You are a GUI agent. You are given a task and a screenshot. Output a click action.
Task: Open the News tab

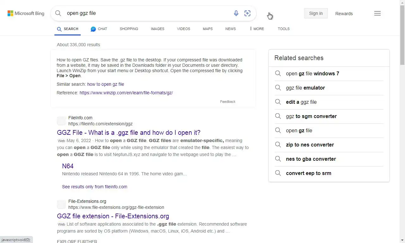(x=230, y=29)
